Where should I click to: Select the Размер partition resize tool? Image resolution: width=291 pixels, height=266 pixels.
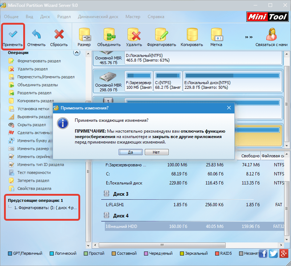[x=84, y=35]
